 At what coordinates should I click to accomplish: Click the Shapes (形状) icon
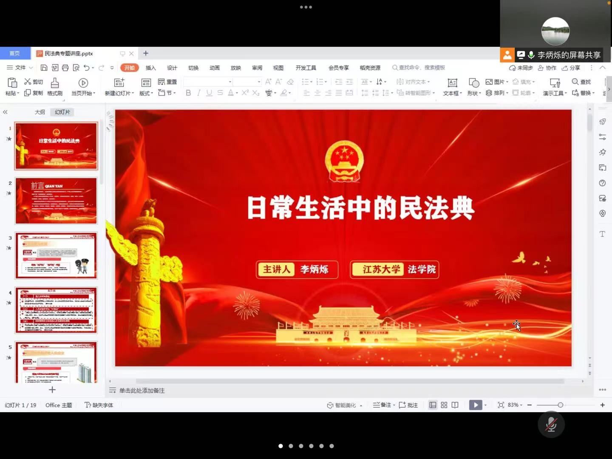(x=473, y=82)
